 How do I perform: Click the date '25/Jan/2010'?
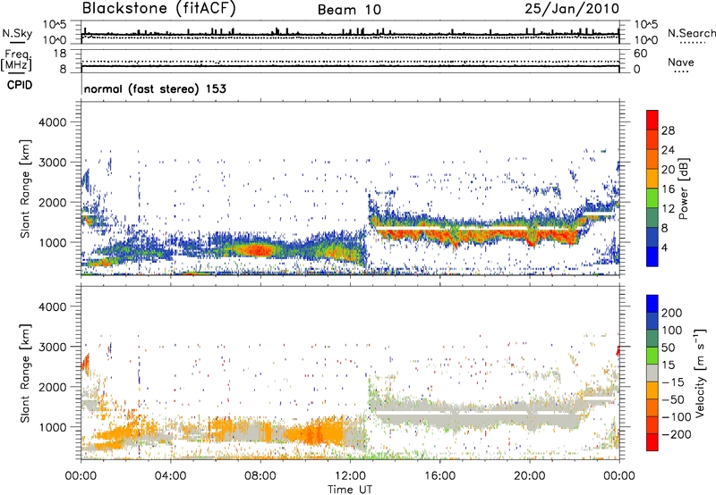(572, 8)
